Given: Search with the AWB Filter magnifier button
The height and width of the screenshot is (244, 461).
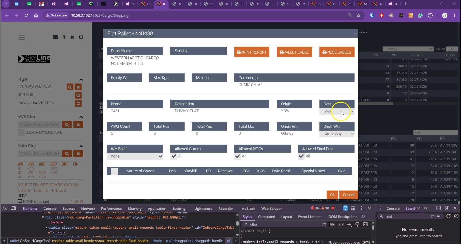Looking at the screenshot, I should point(67,124).
